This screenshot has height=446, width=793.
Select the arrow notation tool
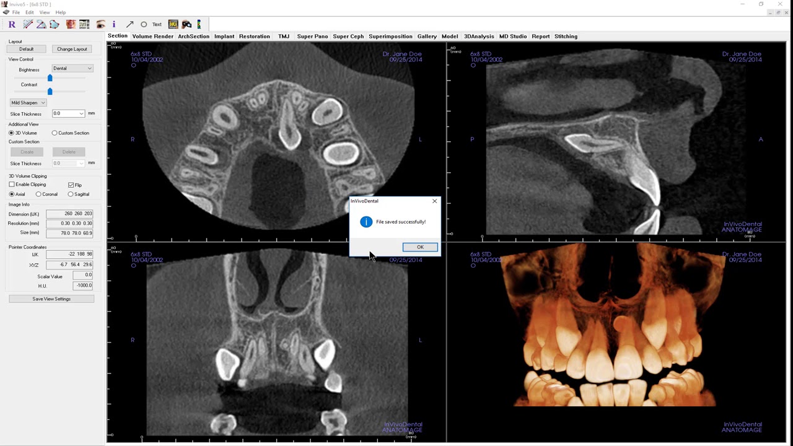coord(129,24)
